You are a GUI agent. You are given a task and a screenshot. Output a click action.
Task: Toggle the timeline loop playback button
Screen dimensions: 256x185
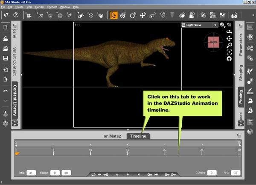[x=93, y=175]
